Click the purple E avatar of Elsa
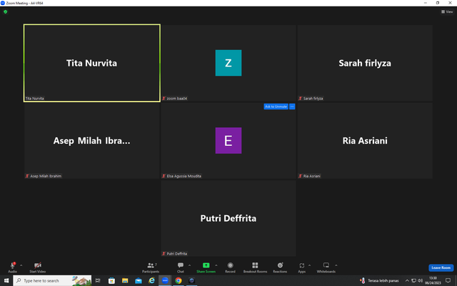 coord(228,140)
